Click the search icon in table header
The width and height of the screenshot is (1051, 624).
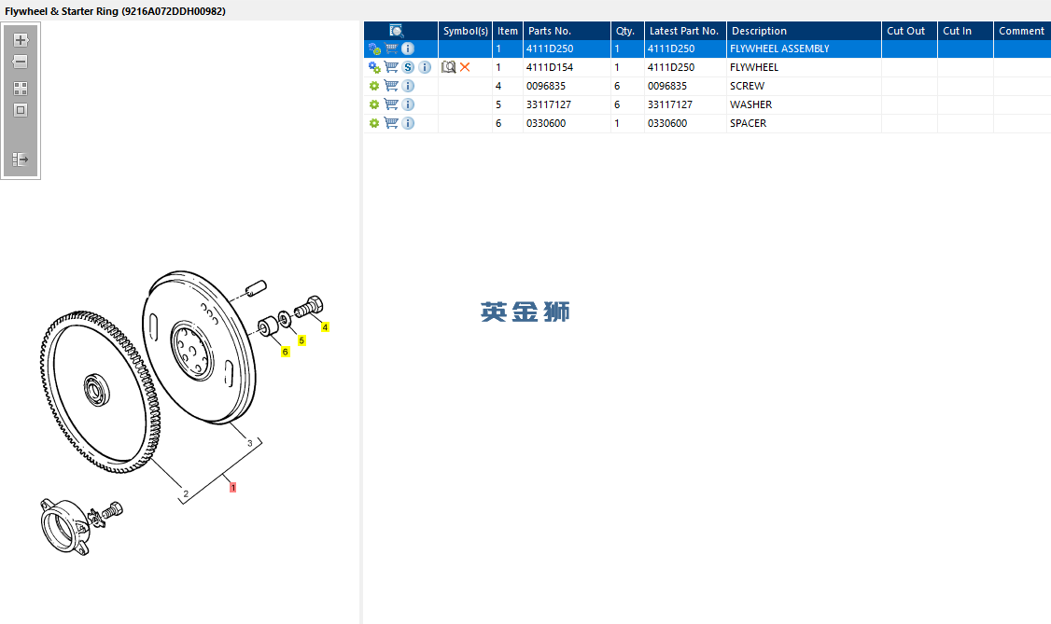coord(396,31)
